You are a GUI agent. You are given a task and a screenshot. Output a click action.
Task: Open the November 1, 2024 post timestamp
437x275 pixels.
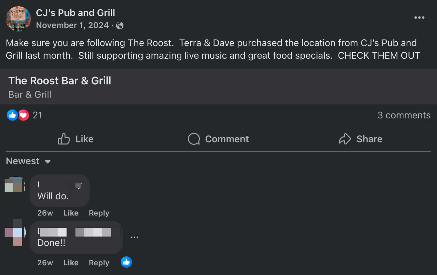(72, 25)
